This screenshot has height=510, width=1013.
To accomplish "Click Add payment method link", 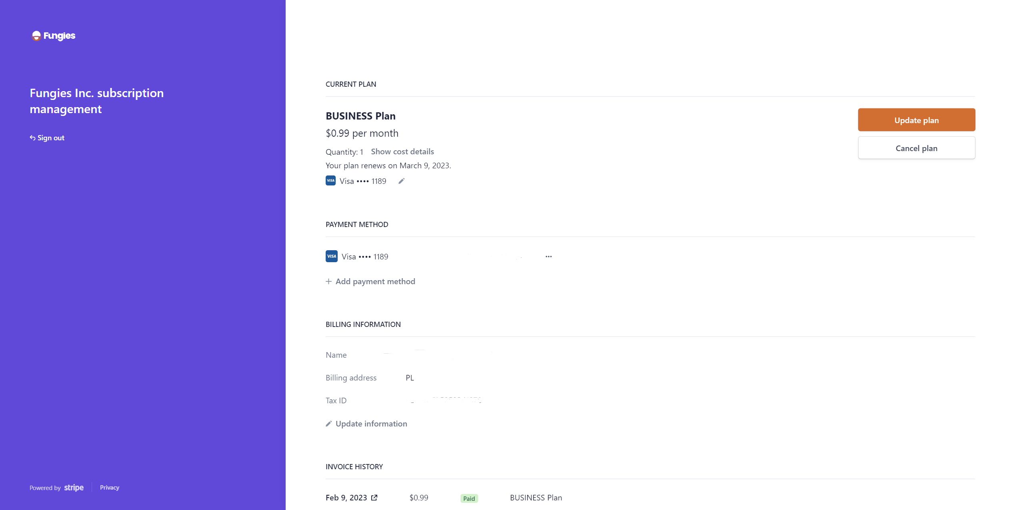I will pyautogui.click(x=375, y=281).
